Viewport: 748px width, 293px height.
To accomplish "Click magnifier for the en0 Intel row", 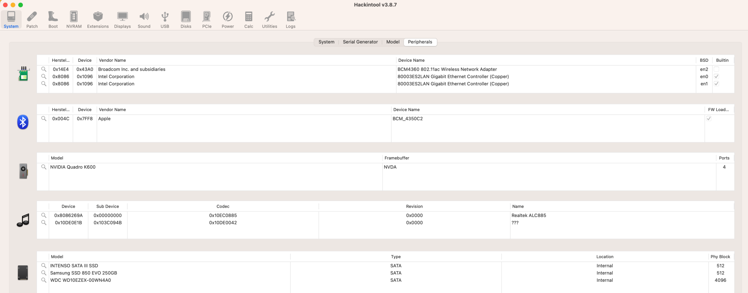I will (44, 76).
